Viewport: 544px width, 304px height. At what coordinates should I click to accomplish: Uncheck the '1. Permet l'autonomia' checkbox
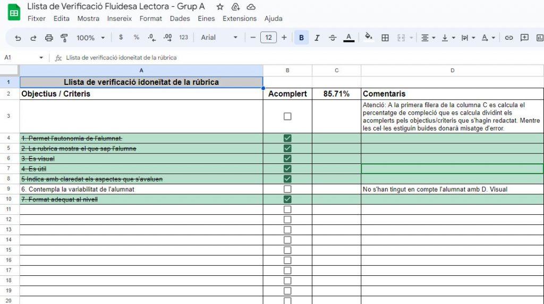(287, 138)
